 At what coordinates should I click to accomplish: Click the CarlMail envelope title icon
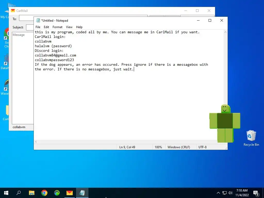(x=13, y=11)
